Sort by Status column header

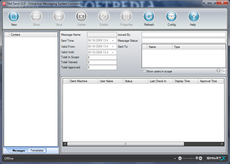click(135, 81)
